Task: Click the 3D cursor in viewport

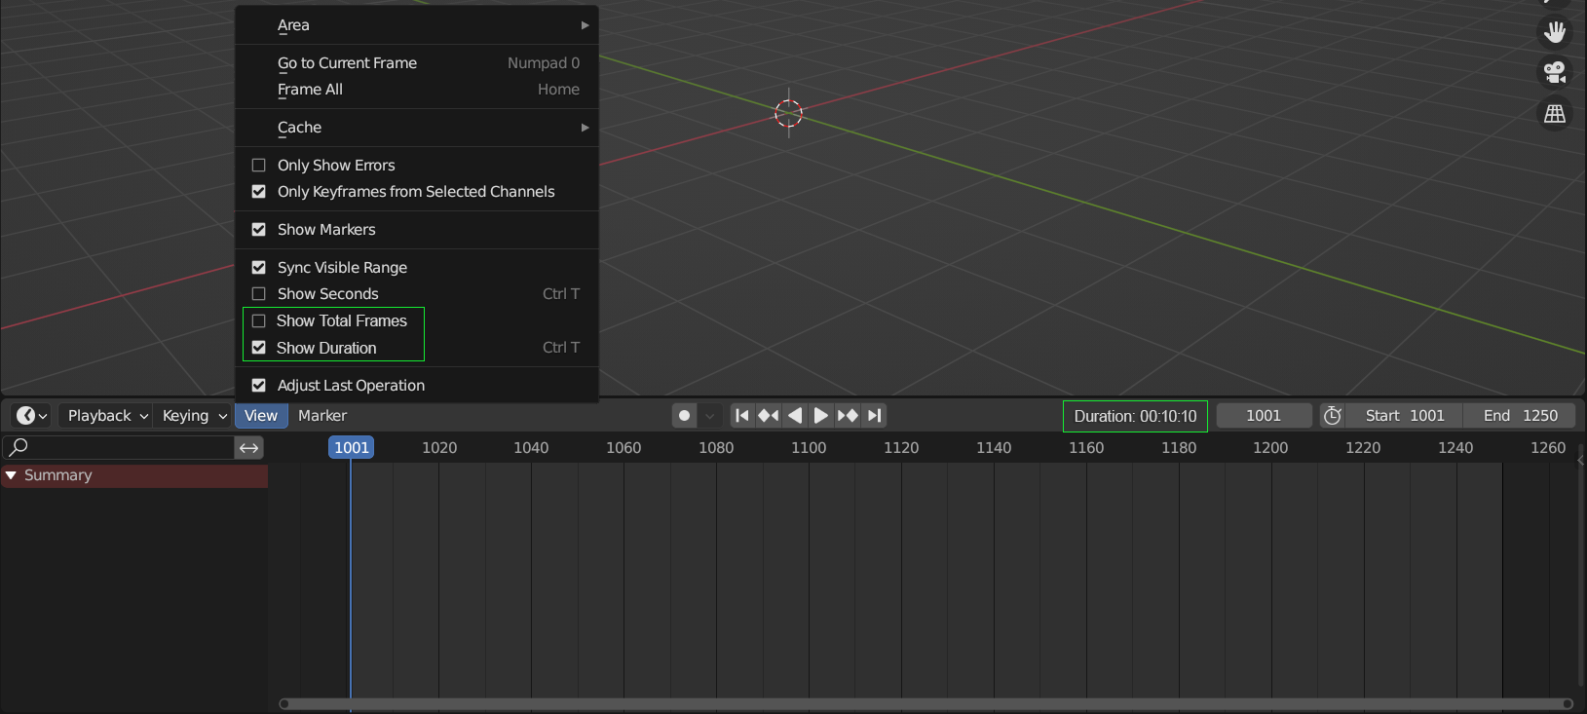Action: pyautogui.click(x=788, y=113)
